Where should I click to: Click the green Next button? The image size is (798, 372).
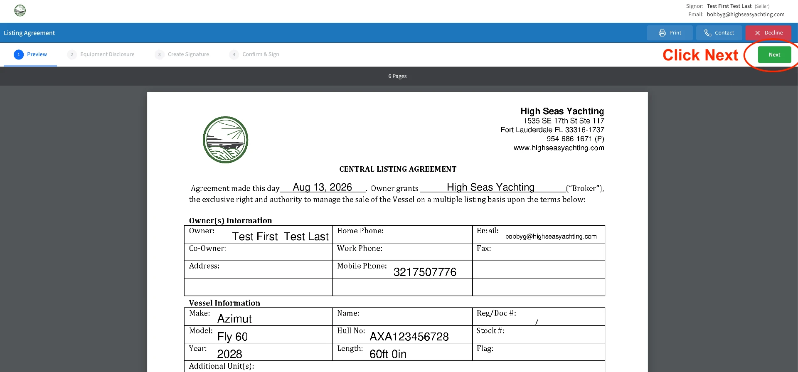(x=774, y=54)
